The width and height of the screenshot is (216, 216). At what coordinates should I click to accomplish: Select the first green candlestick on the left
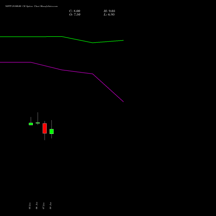[31, 124]
